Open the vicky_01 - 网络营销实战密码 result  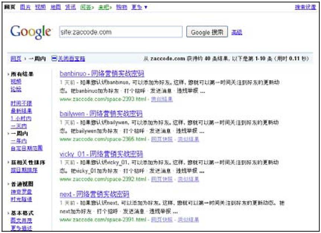click(x=101, y=154)
